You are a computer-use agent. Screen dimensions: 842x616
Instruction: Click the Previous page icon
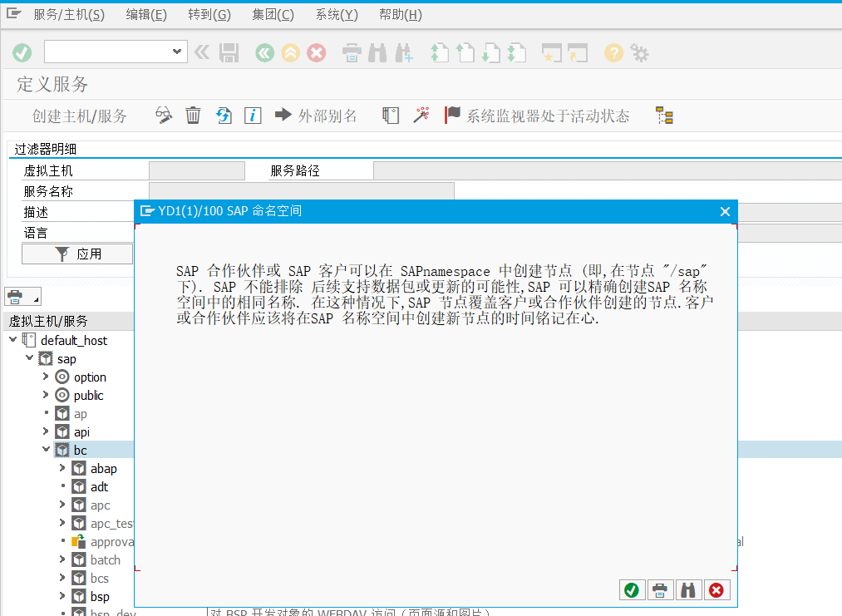coord(465,52)
